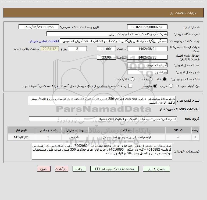Click the 'تعداد / مقدار' column header

pos(48,130)
